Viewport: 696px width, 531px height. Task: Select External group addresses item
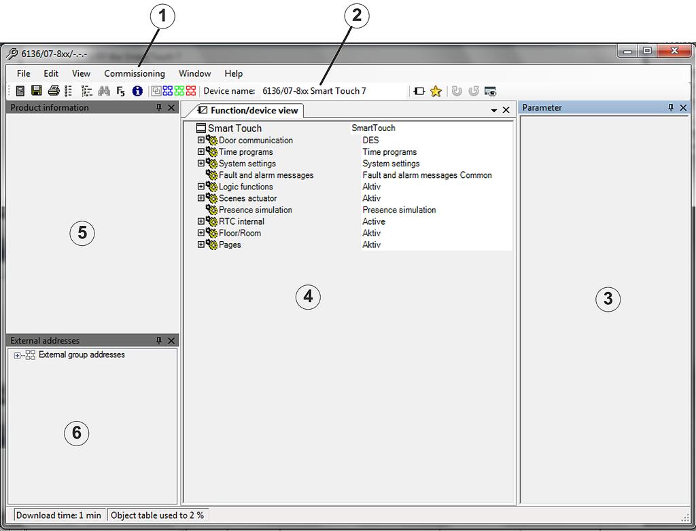click(82, 354)
